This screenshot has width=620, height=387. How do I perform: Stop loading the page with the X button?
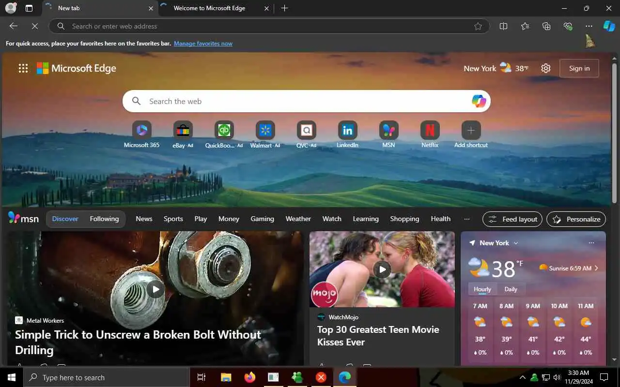click(35, 26)
